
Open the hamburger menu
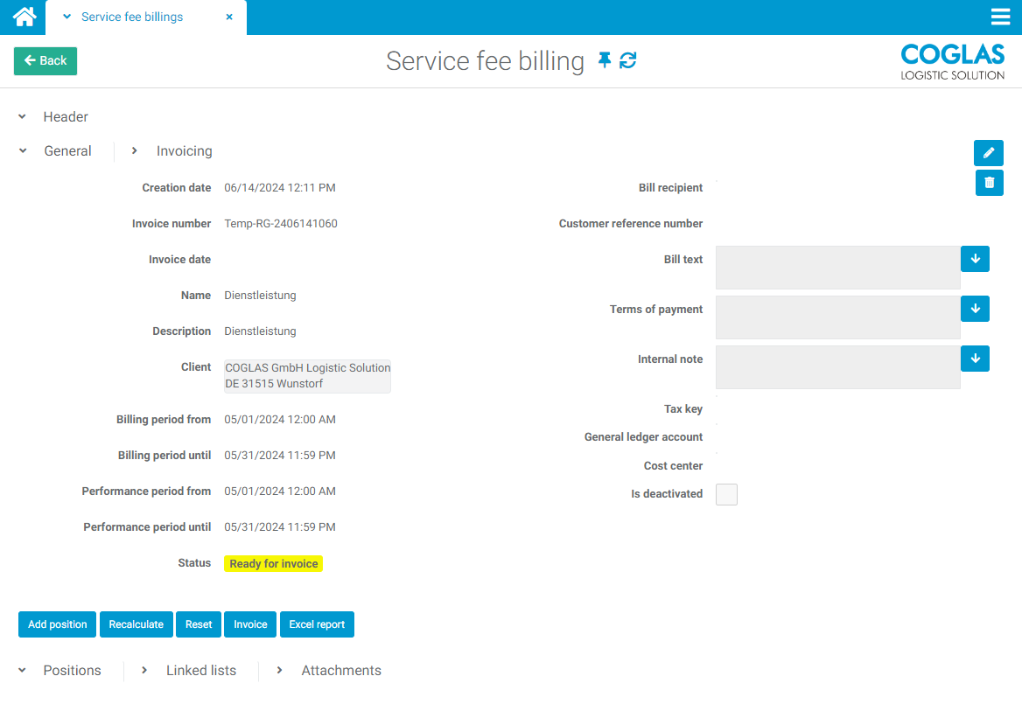tap(1000, 17)
